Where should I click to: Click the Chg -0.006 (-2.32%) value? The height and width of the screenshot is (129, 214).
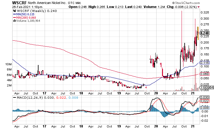point(182,7)
